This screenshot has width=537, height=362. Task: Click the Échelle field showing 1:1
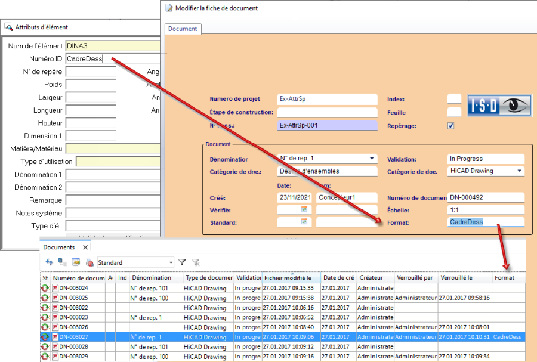point(486,210)
